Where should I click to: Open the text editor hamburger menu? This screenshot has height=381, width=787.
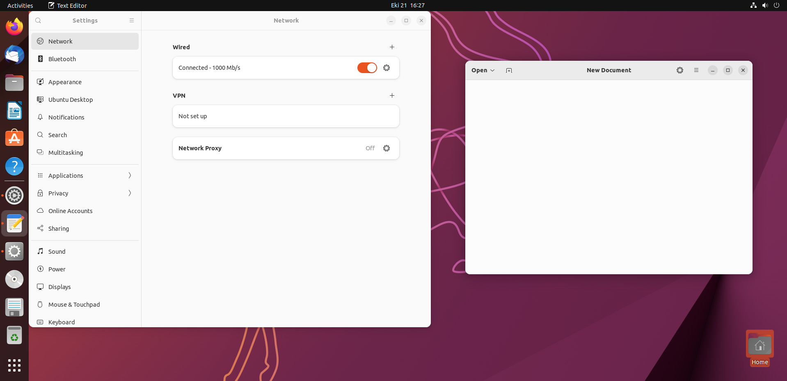point(696,70)
